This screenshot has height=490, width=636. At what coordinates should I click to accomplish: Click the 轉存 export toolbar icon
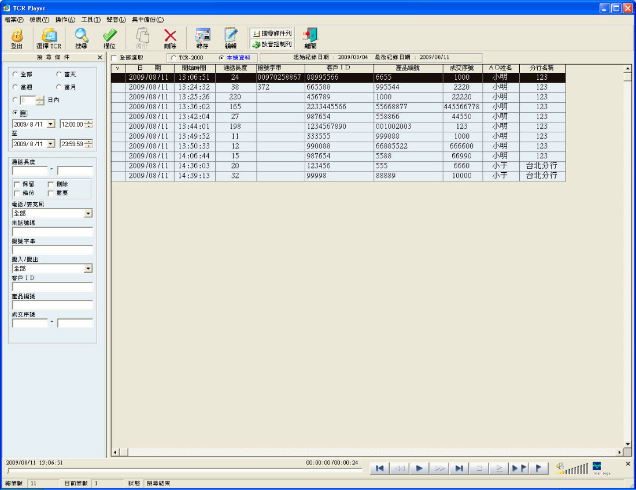[202, 39]
